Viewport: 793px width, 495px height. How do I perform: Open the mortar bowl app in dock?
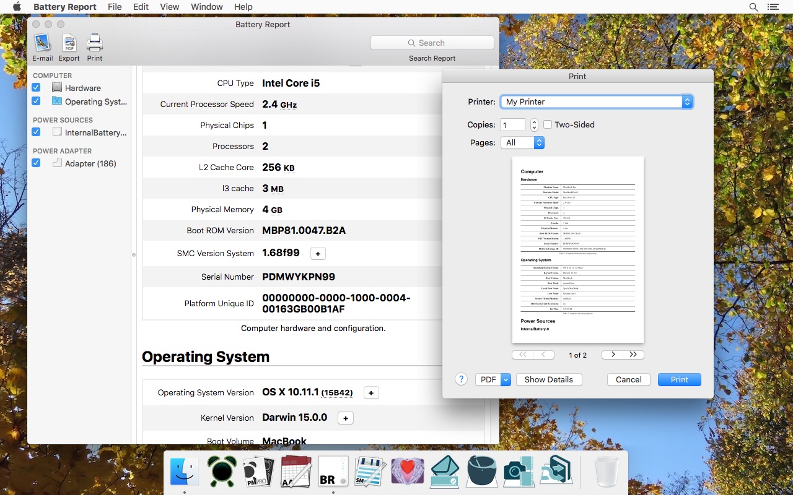pyautogui.click(x=481, y=471)
